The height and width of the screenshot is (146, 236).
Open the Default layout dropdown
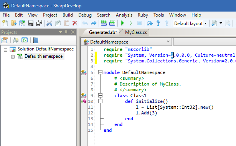pyautogui.click(x=205, y=23)
